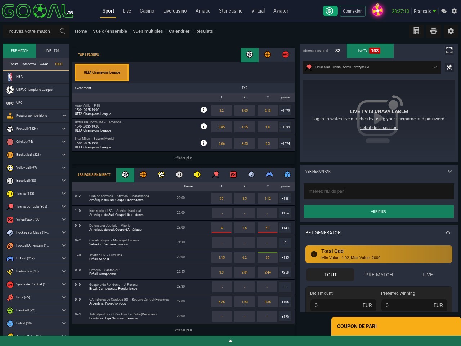Image resolution: width=461 pixels, height=346 pixels.
Task: Click the unpin icon beside match selector
Action: (449, 67)
